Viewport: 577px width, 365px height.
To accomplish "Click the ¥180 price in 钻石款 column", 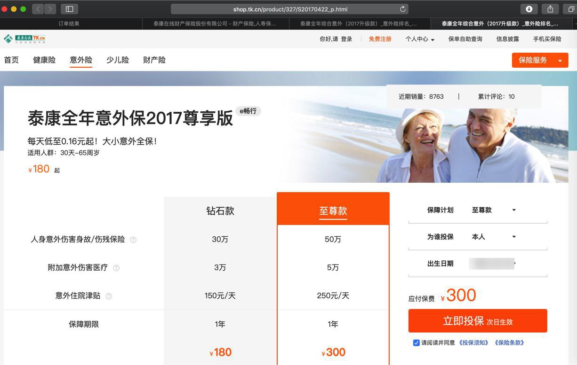I will [x=220, y=352].
